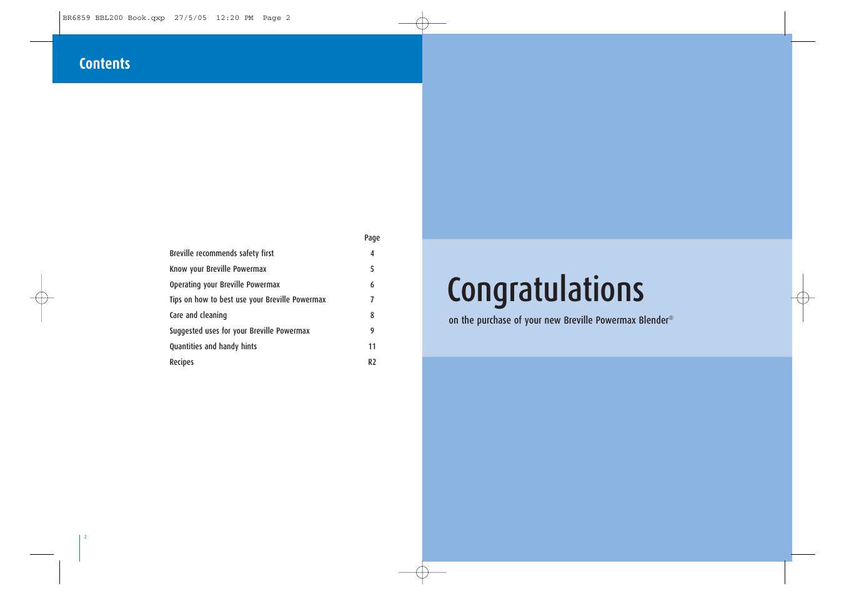This screenshot has width=844, height=596.
Task: Select "Breville recommends safety first" entry
Action: [x=222, y=253]
